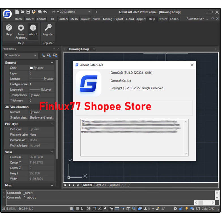Click the Save icon in quick access toolbar
The width and height of the screenshot is (222, 222).
tap(28, 12)
